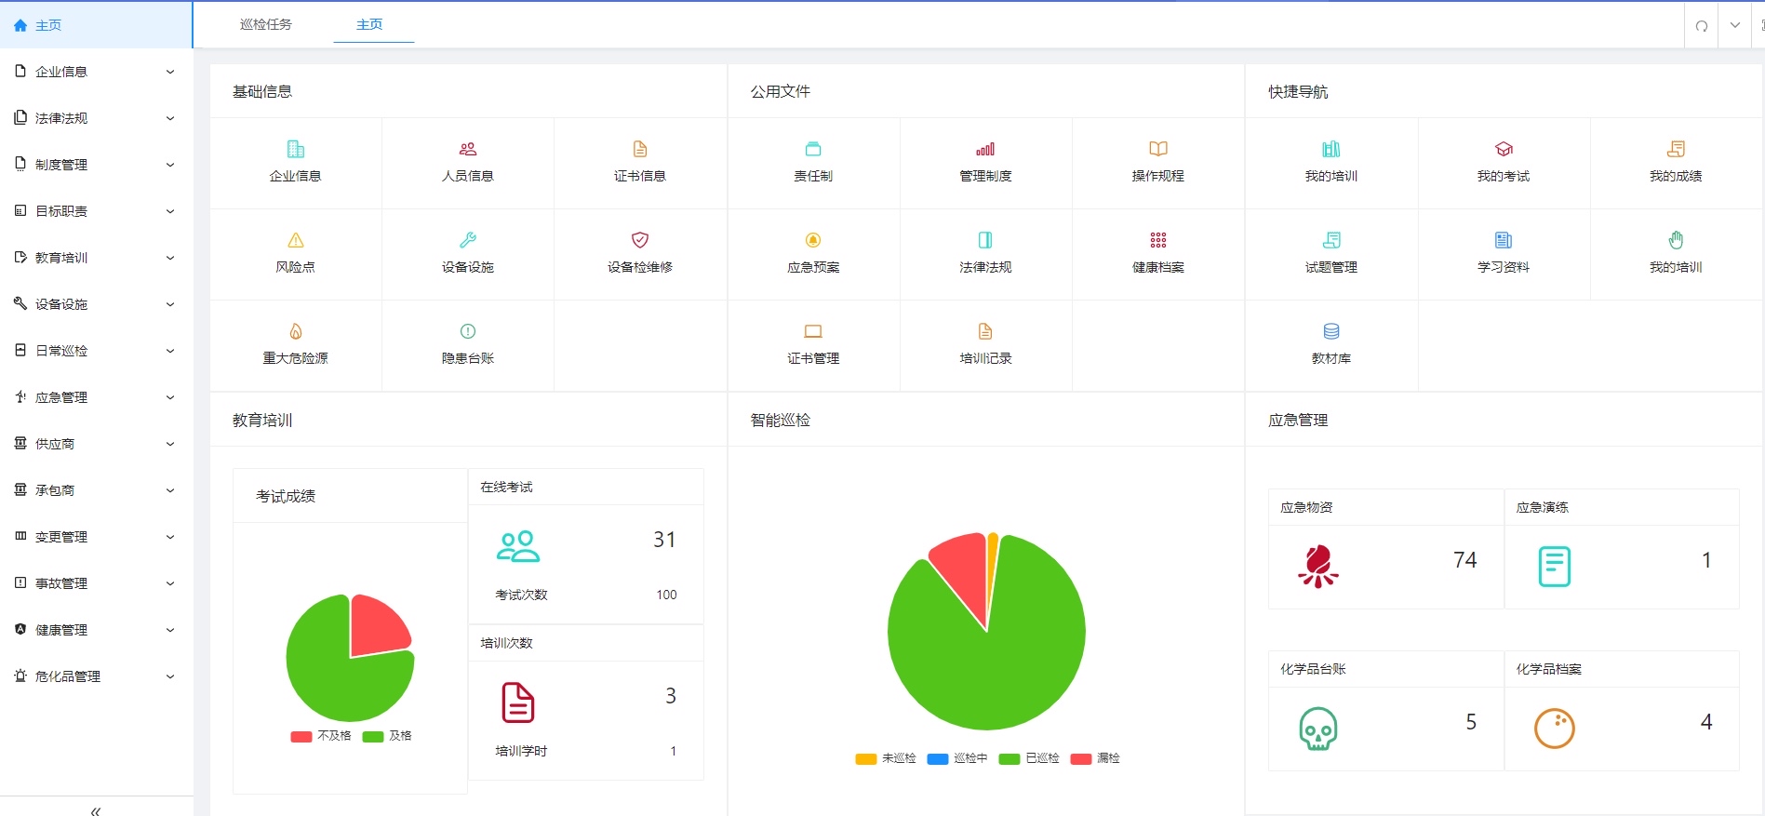Open the 健康档案 grid icon

[1158, 240]
